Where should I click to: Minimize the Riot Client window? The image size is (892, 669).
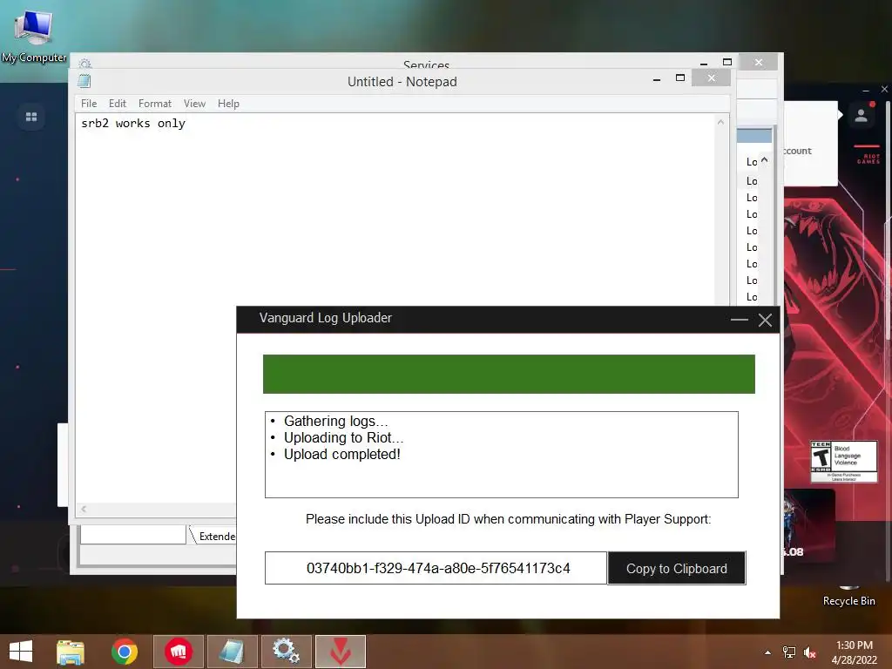tap(865, 90)
